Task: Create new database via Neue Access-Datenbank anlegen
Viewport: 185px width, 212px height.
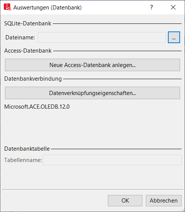Action: (93, 65)
